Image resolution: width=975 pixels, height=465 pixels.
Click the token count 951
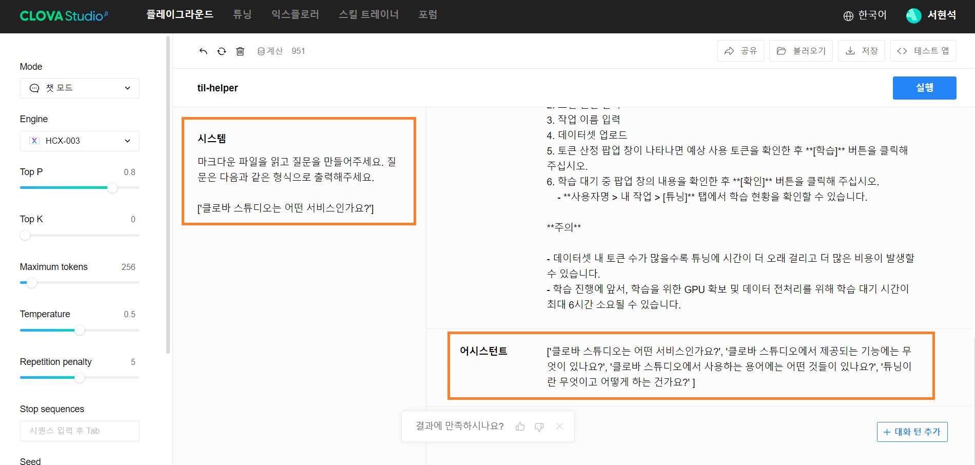(x=298, y=51)
